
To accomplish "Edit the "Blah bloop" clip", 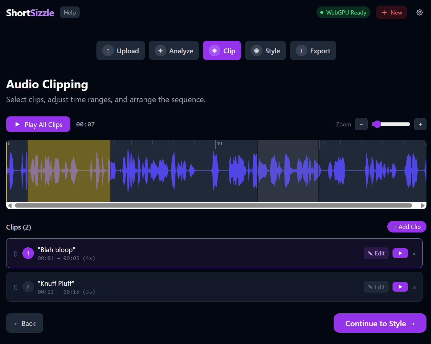I will coord(376,253).
